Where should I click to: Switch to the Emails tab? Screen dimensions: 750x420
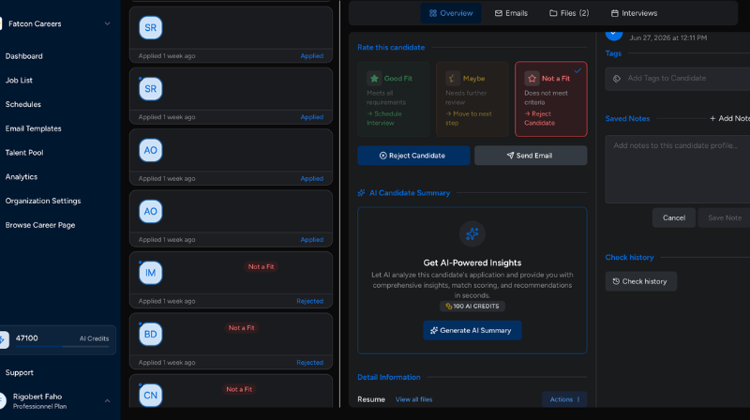tap(511, 13)
